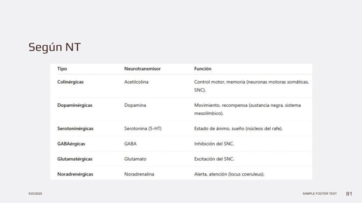This screenshot has width=362, height=203.
Task: Click 'Excitación del SNC.' text
Action: [x=215, y=159]
